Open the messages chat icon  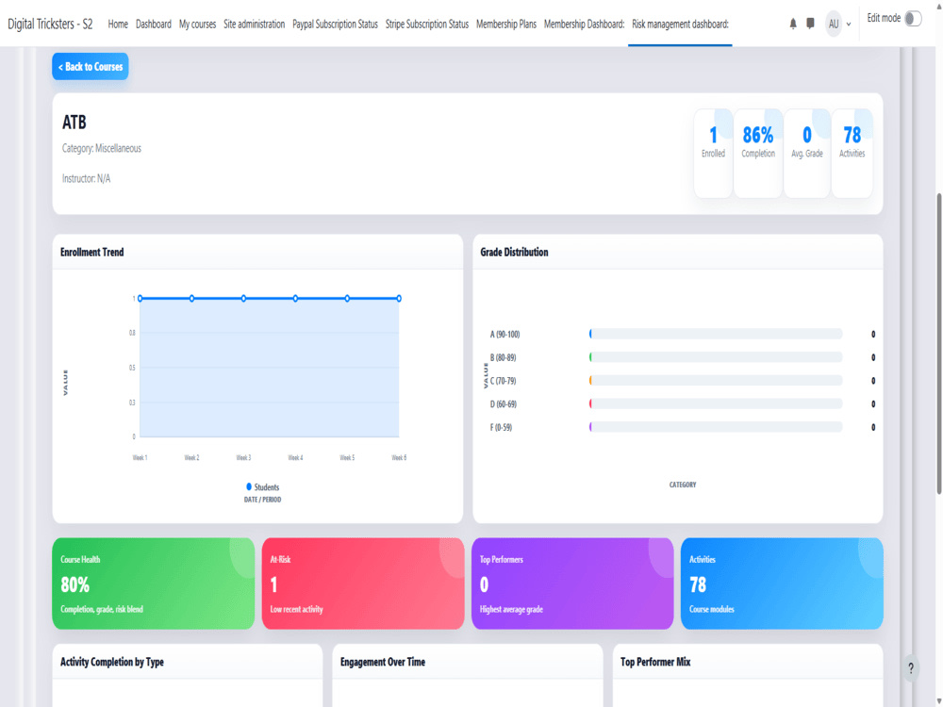pyautogui.click(x=810, y=24)
